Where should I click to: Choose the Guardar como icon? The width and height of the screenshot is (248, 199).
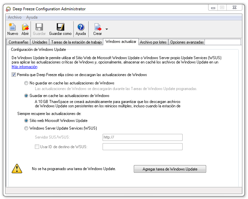coord(60,27)
